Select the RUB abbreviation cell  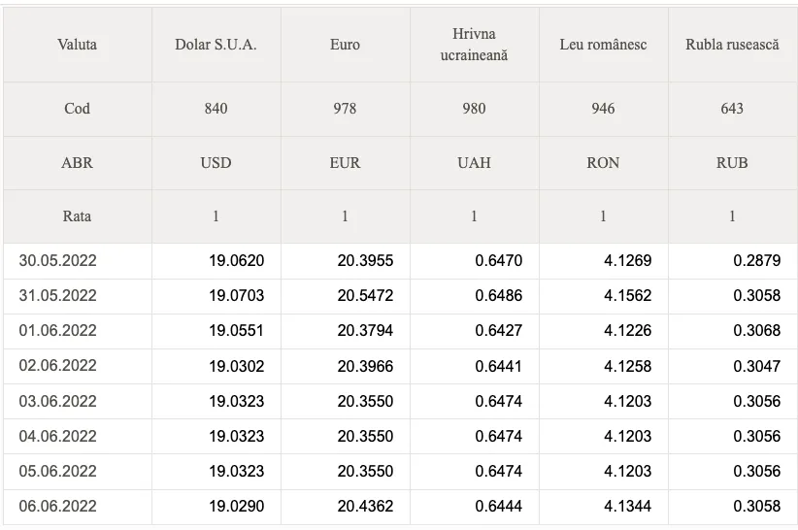(732, 163)
